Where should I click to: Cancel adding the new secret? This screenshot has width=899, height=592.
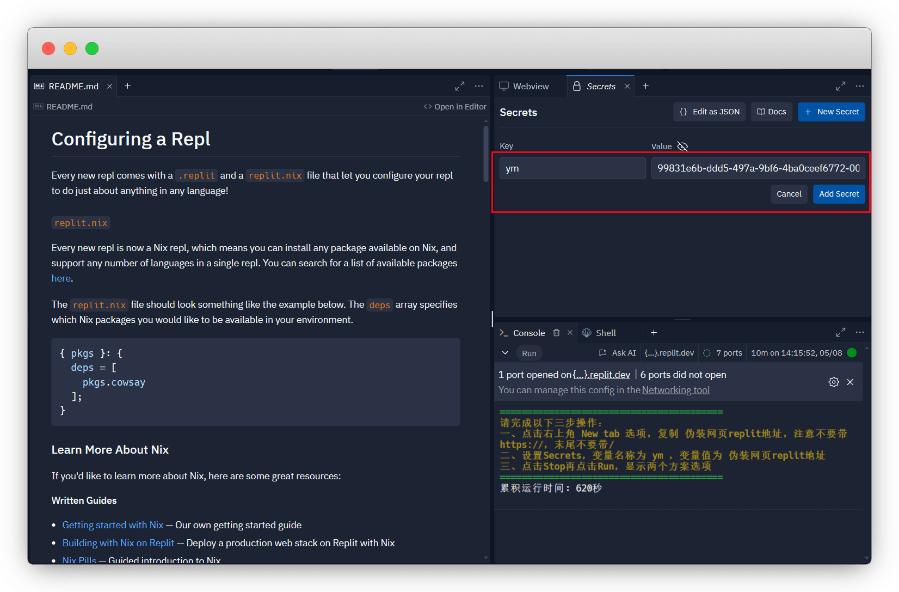point(789,194)
